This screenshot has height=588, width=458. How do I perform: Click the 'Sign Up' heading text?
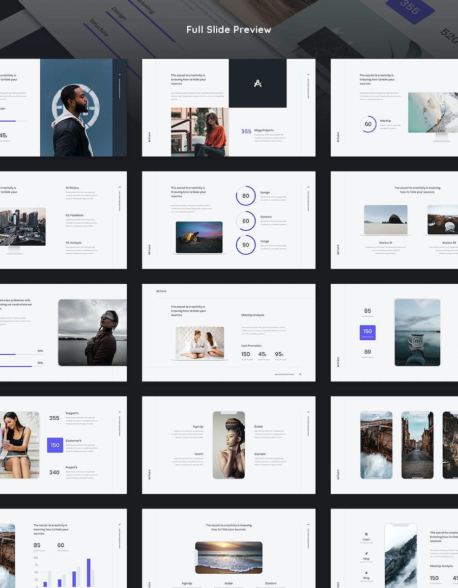point(198,426)
